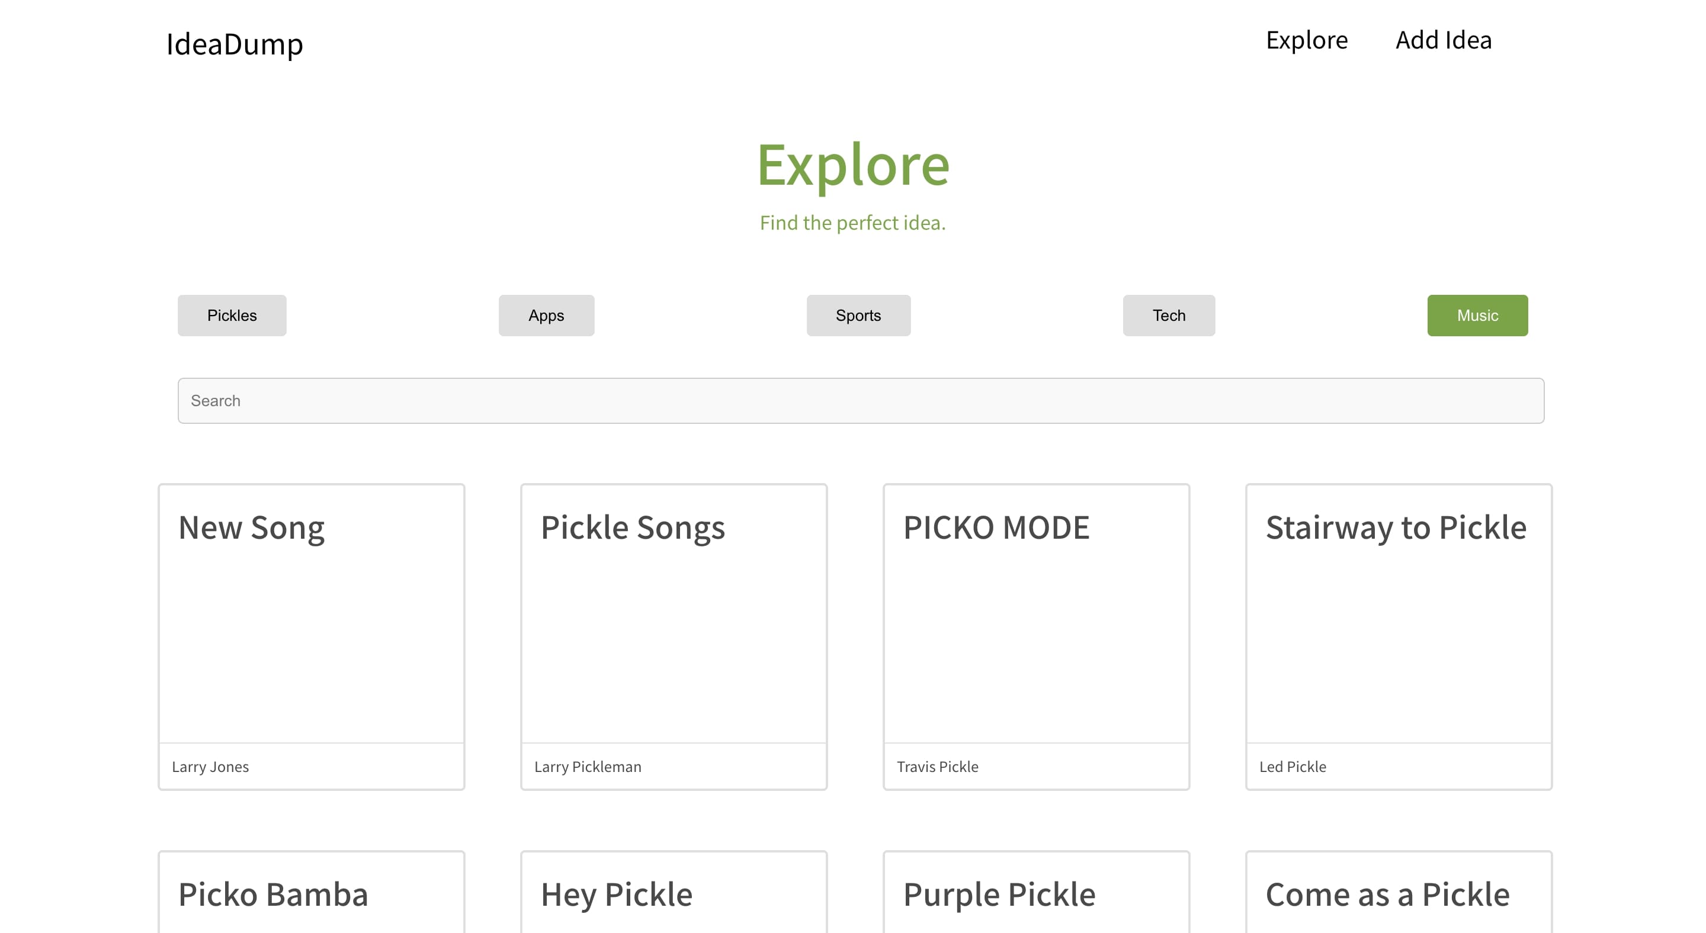Screen dimensions: 1706x933
Task: Open the Purple Pickle card
Action: (x=1037, y=892)
